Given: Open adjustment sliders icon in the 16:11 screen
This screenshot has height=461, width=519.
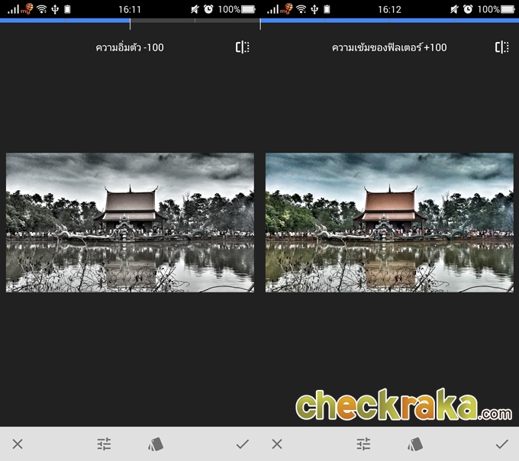Looking at the screenshot, I should [x=104, y=443].
